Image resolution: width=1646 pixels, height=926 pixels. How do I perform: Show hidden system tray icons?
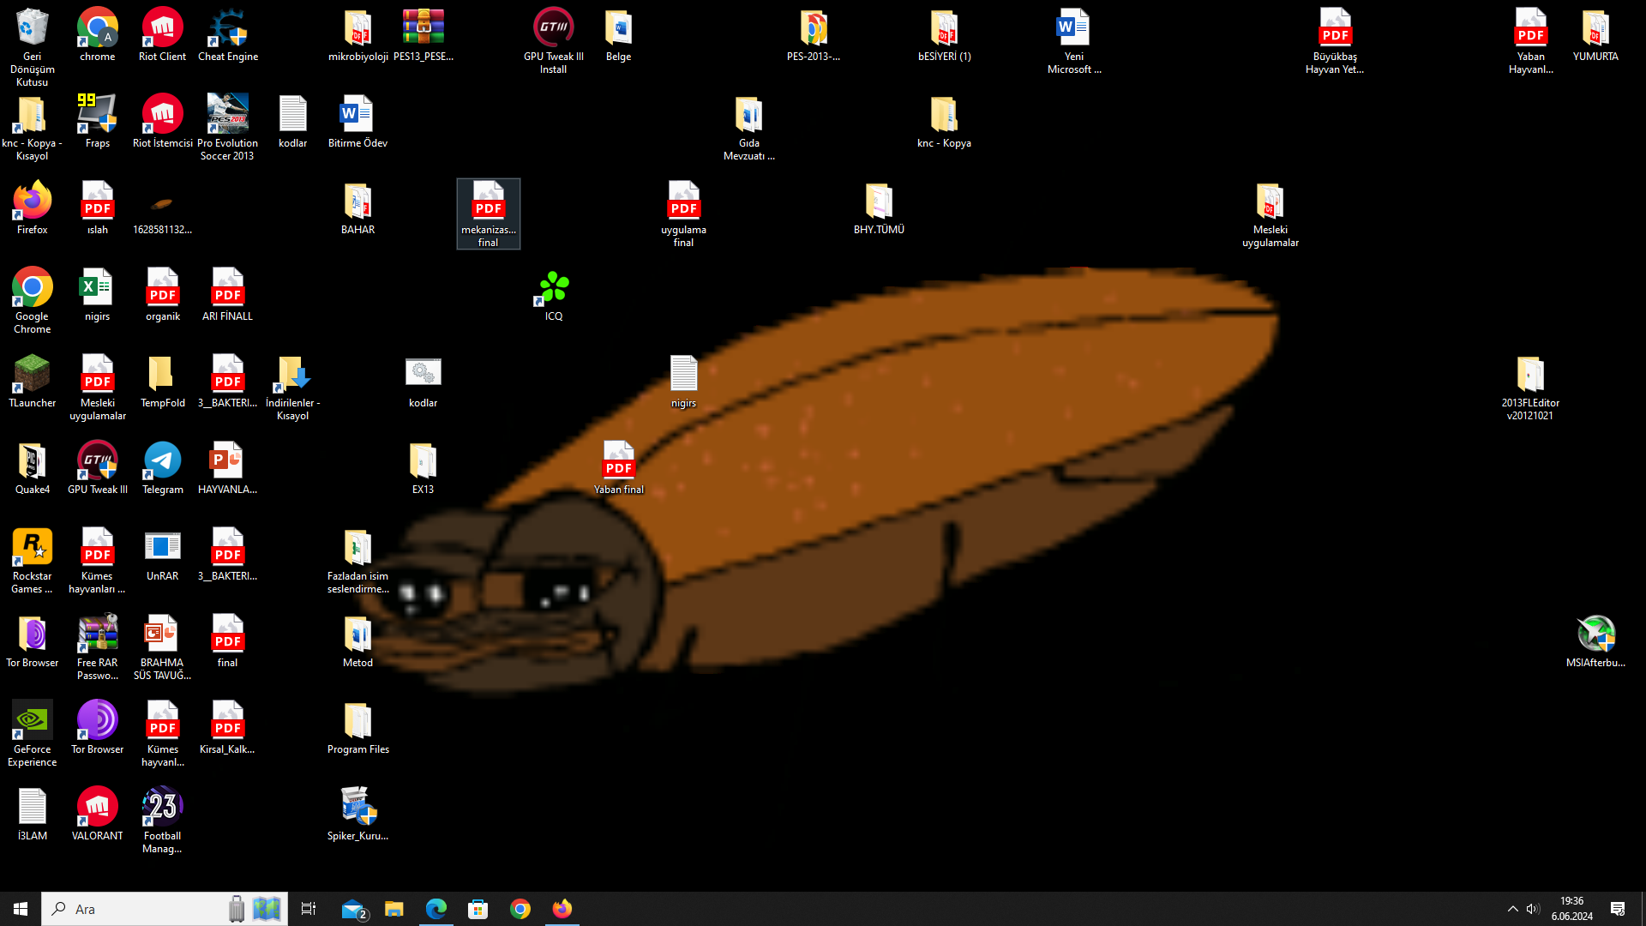click(1513, 909)
